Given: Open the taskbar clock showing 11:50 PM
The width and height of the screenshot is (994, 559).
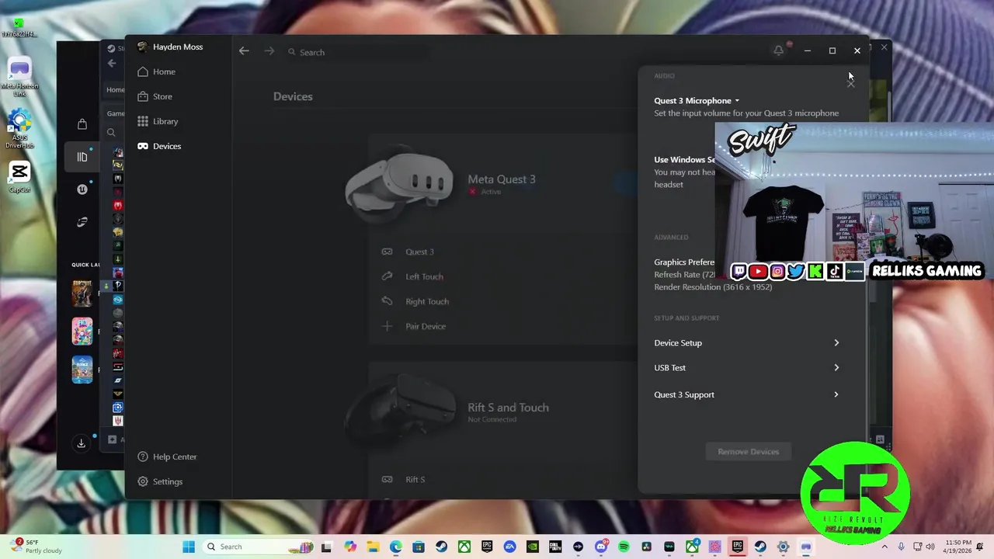Looking at the screenshot, I should [x=958, y=547].
